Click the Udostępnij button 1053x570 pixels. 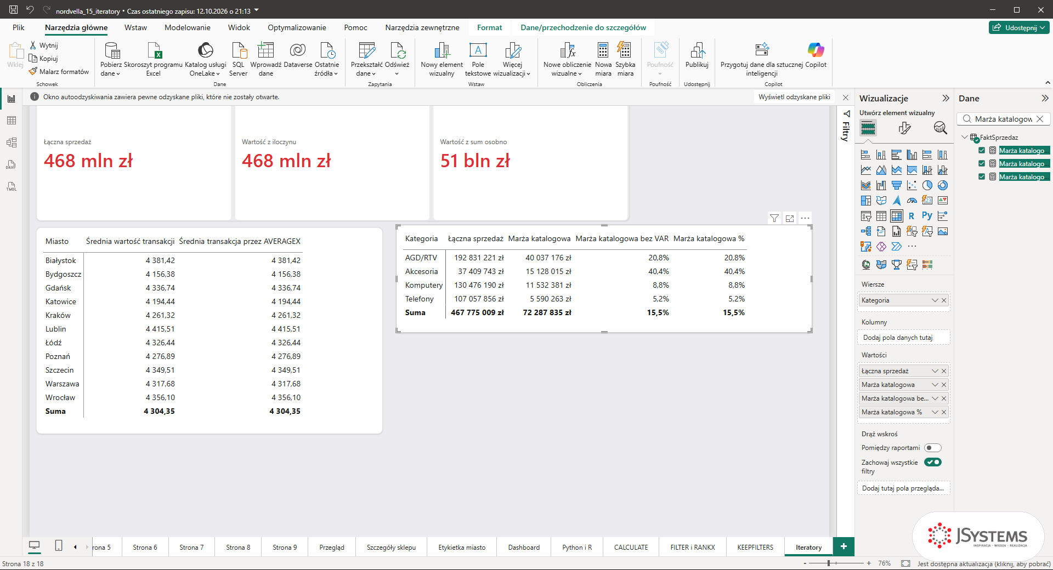point(1020,27)
